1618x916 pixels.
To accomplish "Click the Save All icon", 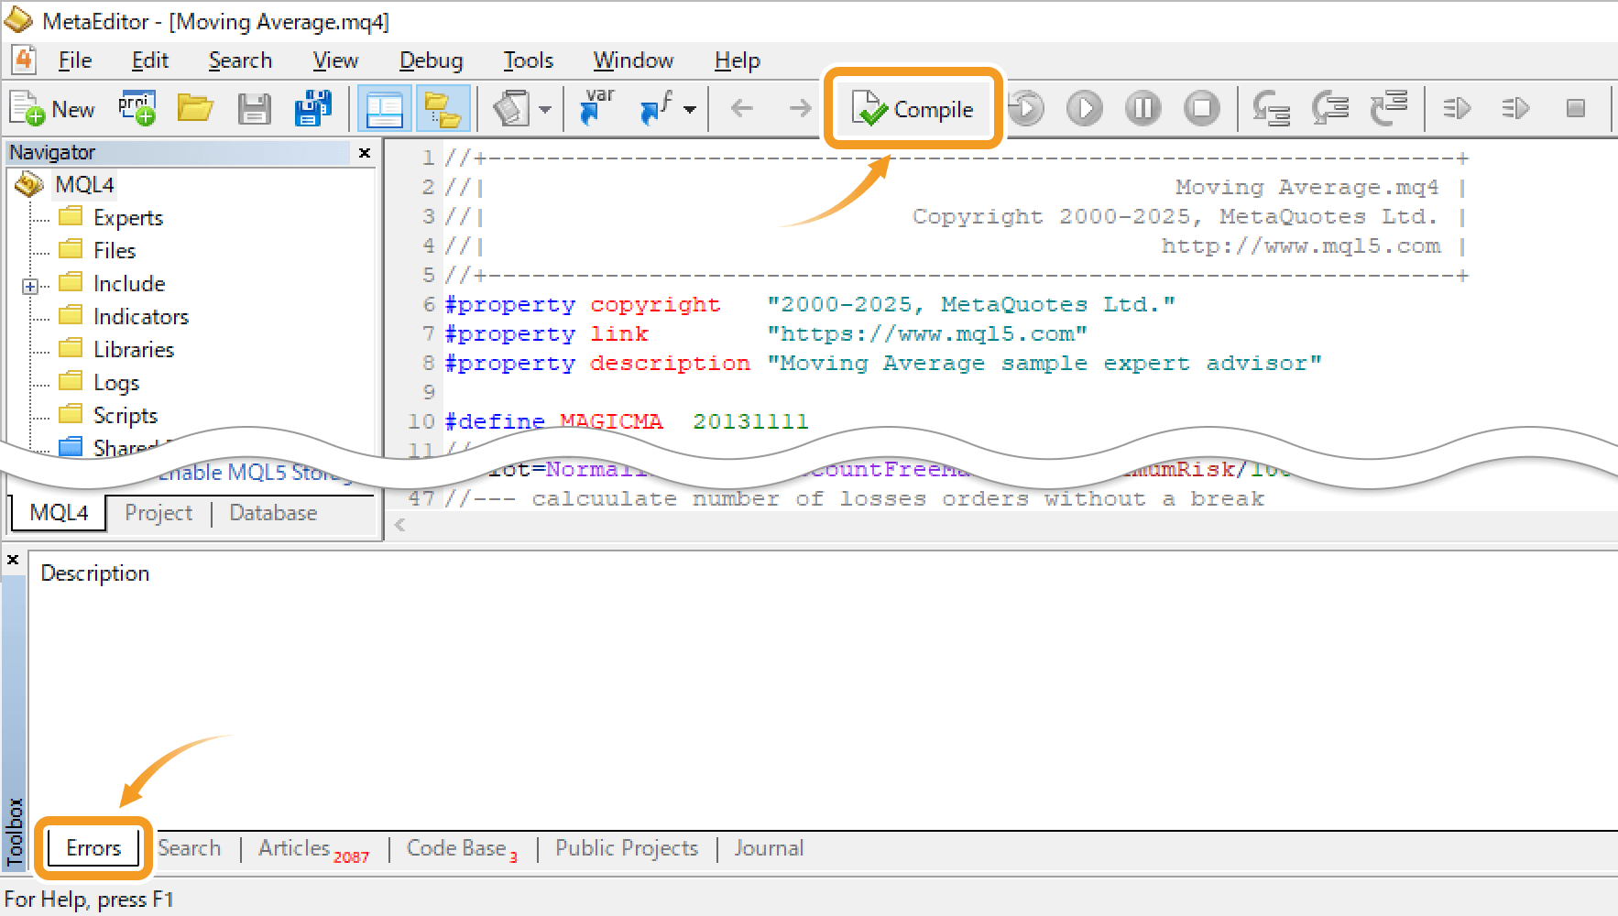I will [312, 109].
